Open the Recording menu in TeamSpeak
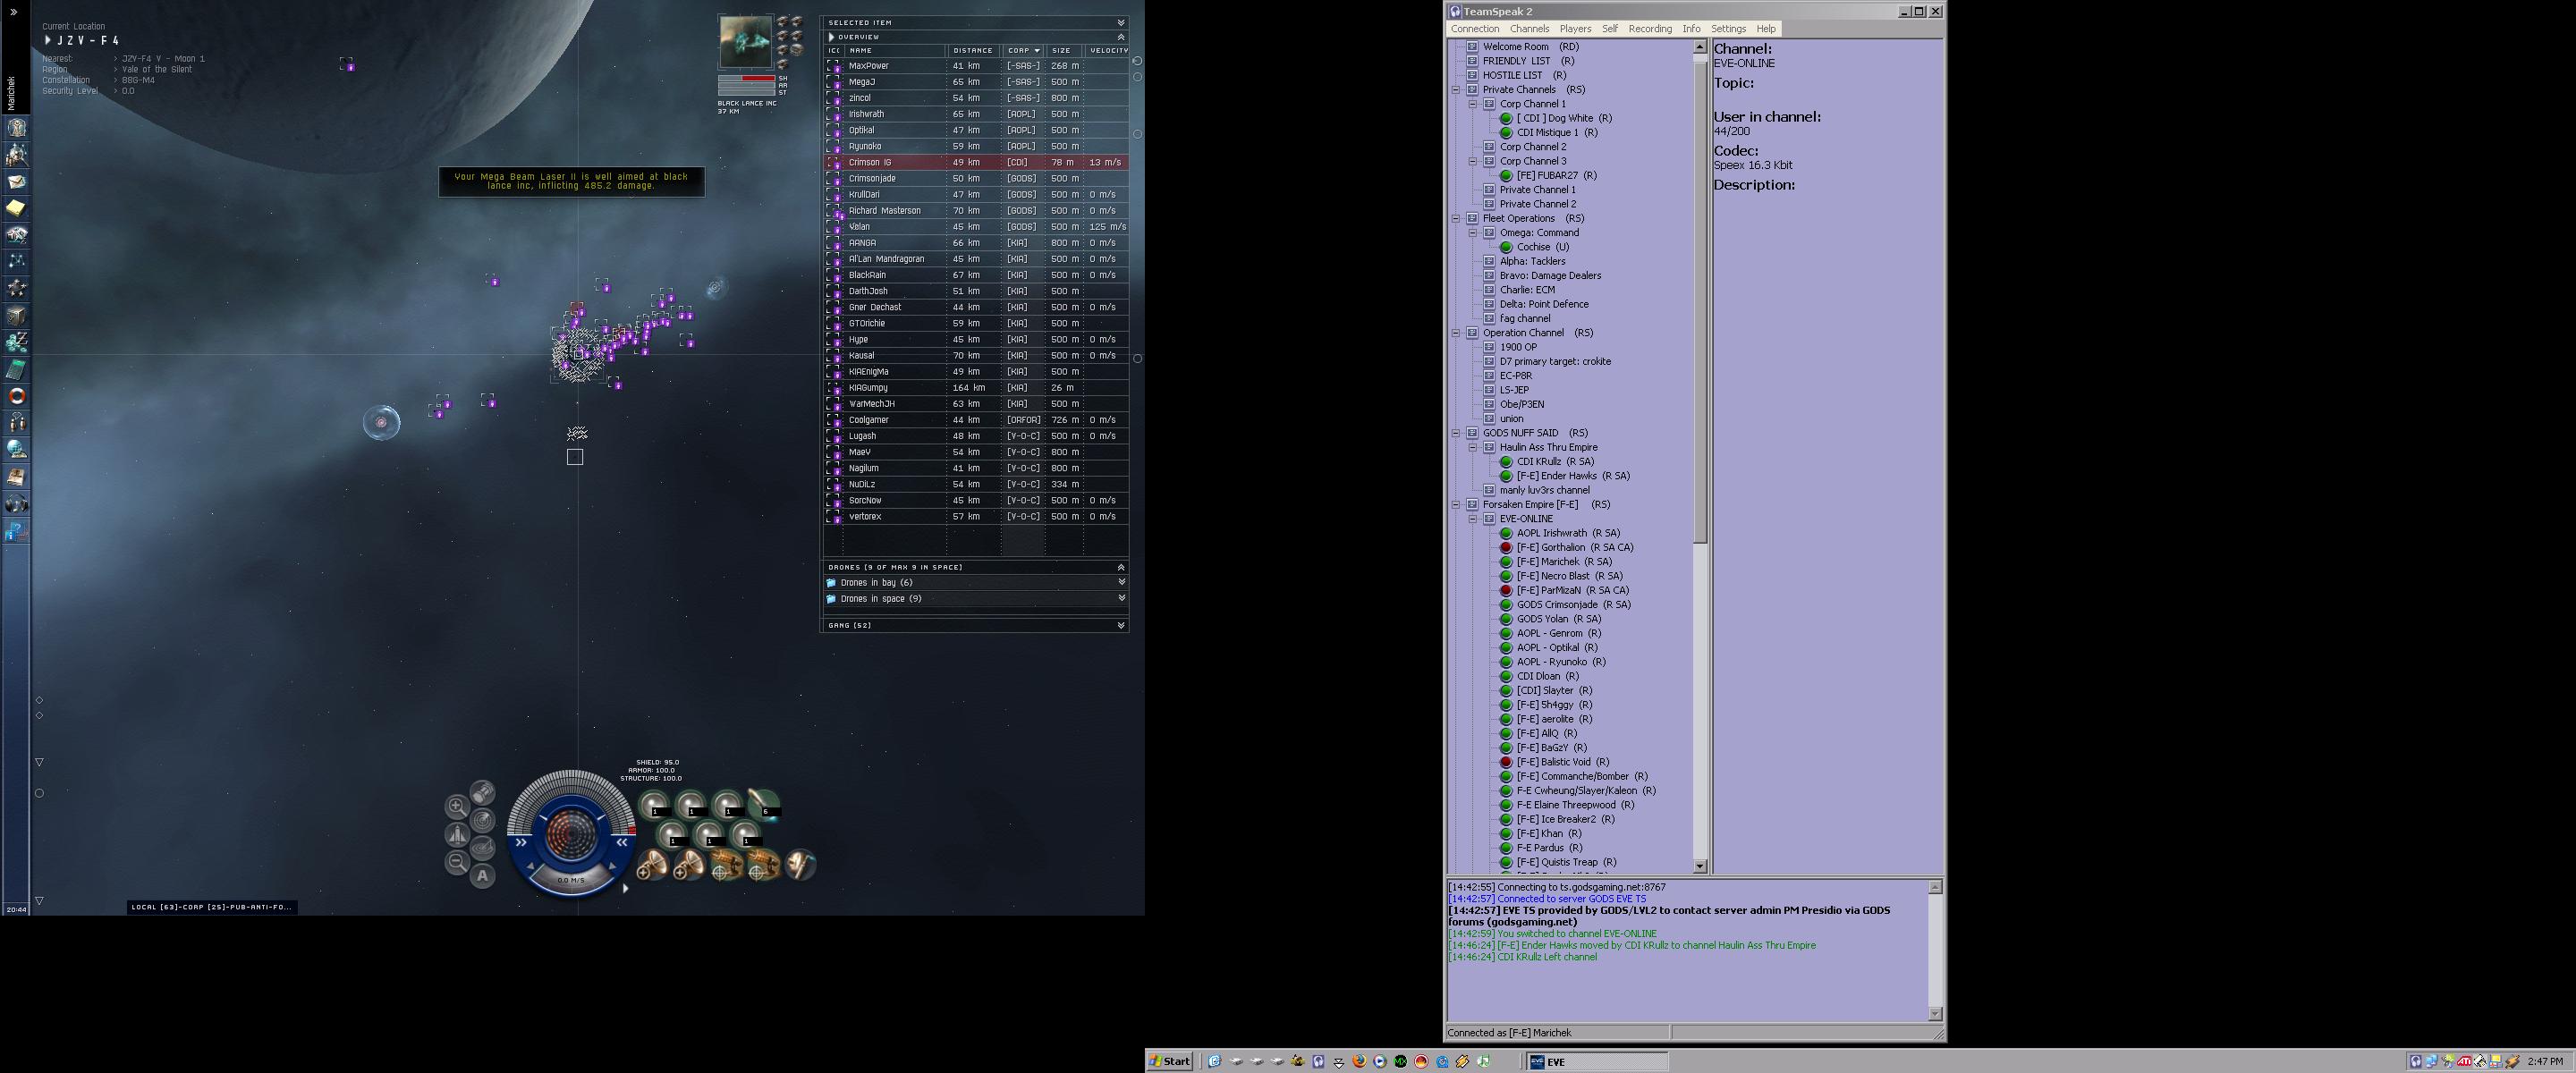The image size is (2576, 1073). click(x=1649, y=29)
